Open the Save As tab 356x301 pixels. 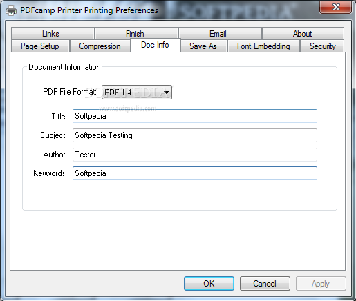(x=204, y=46)
